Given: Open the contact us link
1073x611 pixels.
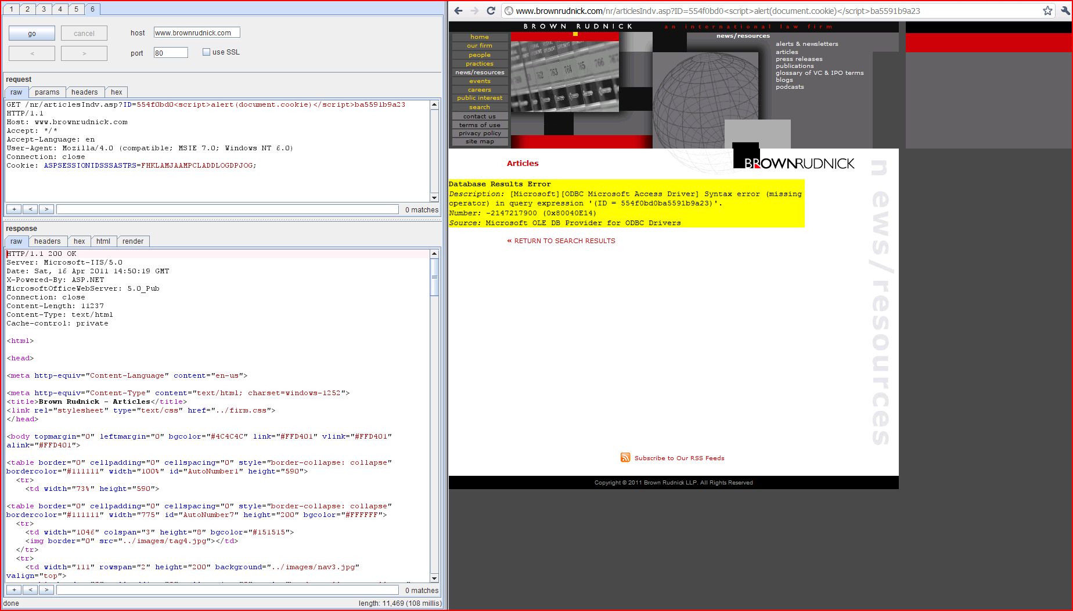Looking at the screenshot, I should coord(480,116).
